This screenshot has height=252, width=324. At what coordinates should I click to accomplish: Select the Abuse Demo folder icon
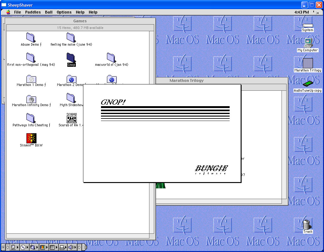[x=31, y=37]
